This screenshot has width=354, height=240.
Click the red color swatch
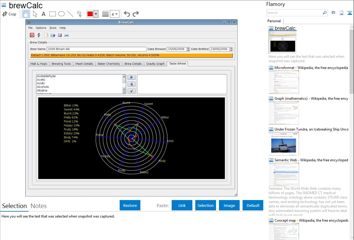pyautogui.click(x=90, y=14)
